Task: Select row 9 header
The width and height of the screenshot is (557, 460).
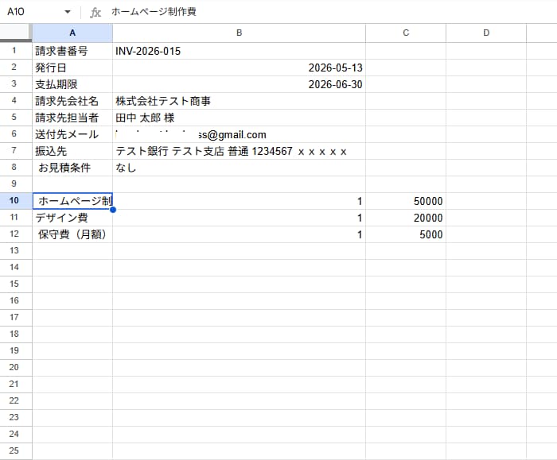Action: [14, 184]
